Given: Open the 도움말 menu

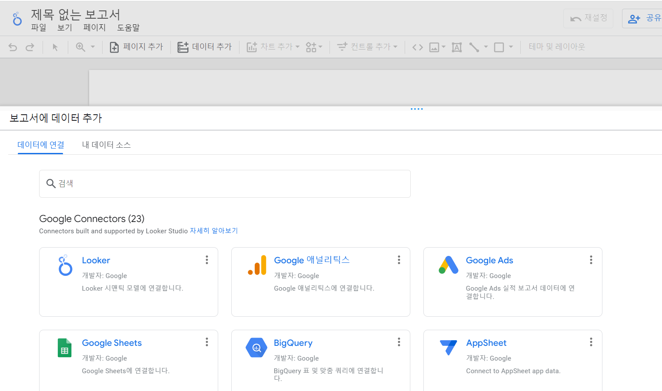Looking at the screenshot, I should click(128, 27).
